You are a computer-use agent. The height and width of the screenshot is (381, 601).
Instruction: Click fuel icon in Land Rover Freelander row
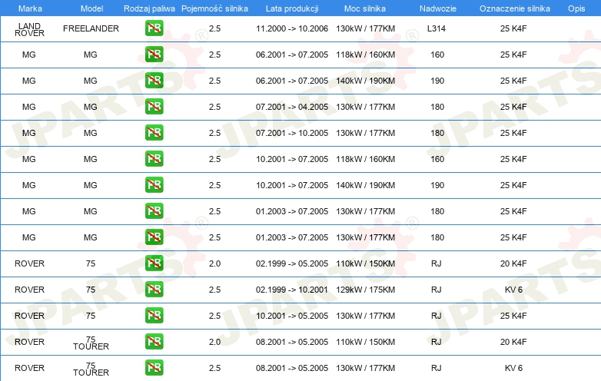[154, 28]
